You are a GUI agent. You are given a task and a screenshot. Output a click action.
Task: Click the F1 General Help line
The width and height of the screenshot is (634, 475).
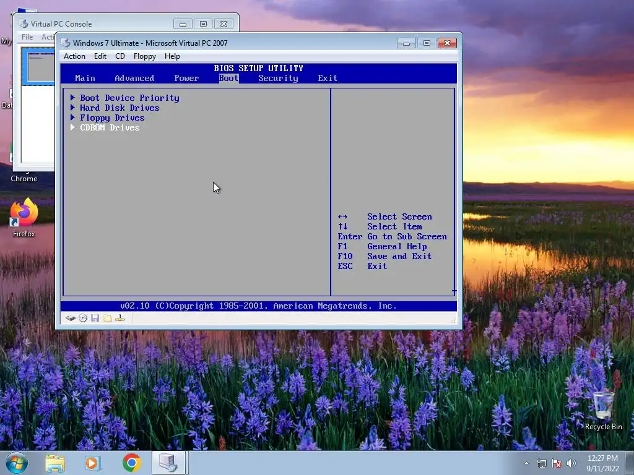[382, 246]
